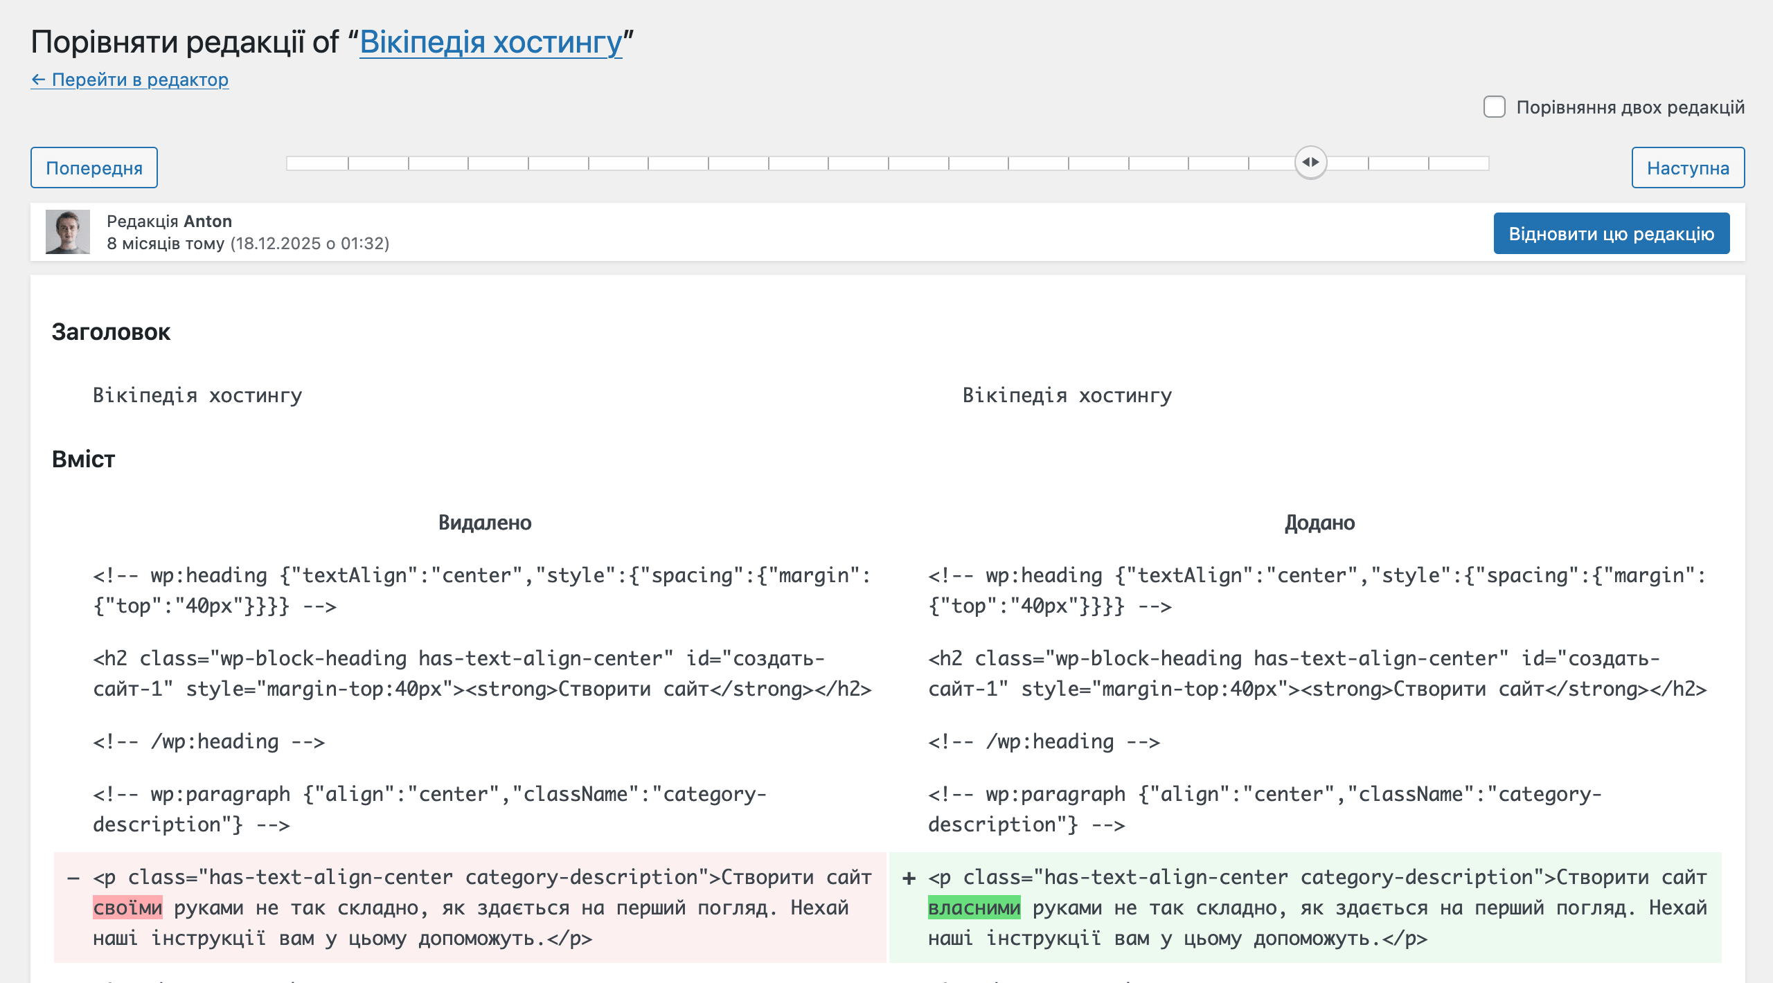Click right-column title 'Вікіпедія хостингу'
The height and width of the screenshot is (983, 1773).
click(1067, 395)
